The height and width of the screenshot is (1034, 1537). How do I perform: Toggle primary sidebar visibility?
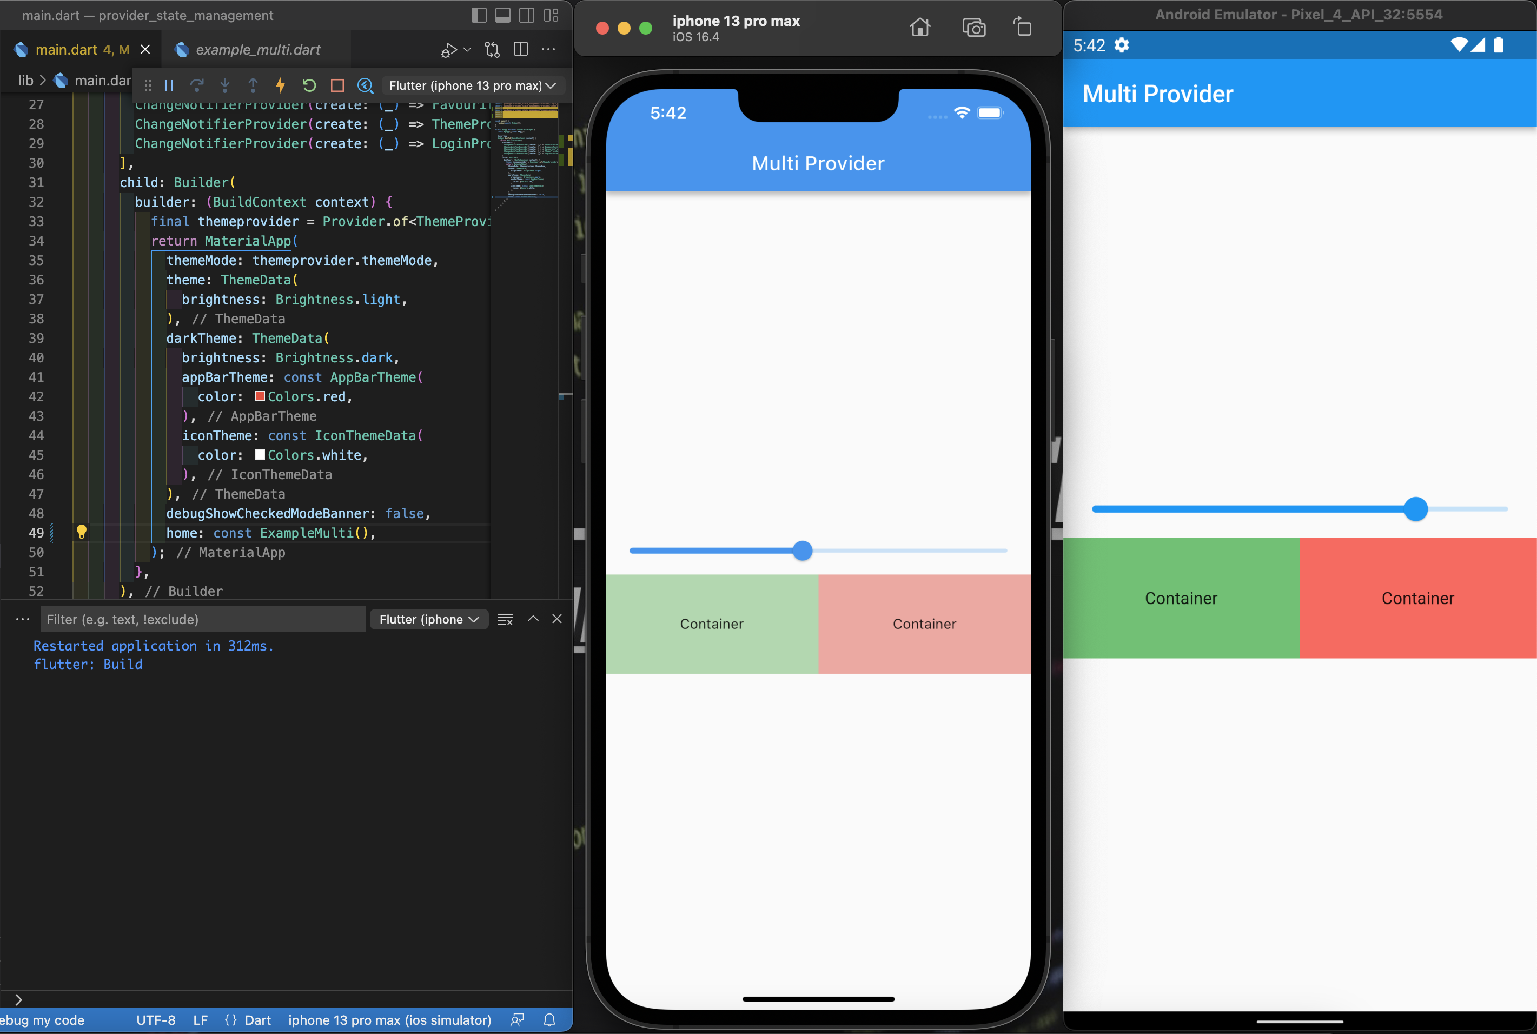click(x=479, y=15)
